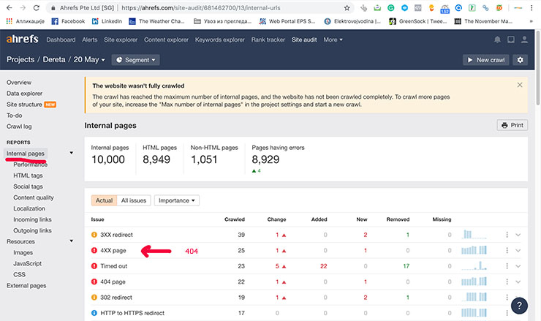Click the page vertical scrollbar
The width and height of the screenshot is (541, 321).
point(537,67)
